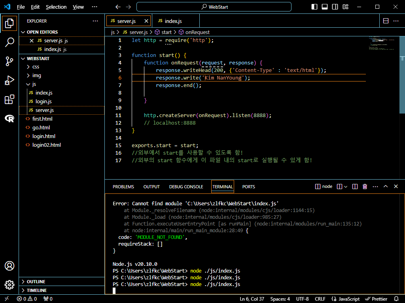
Task: Toggle the primary side bar layout button
Action: tap(314, 7)
